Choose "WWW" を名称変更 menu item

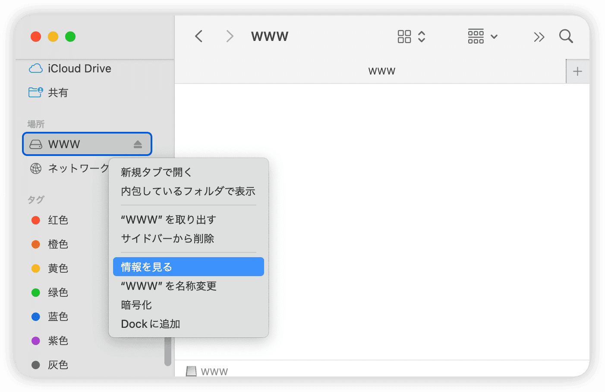tap(189, 286)
